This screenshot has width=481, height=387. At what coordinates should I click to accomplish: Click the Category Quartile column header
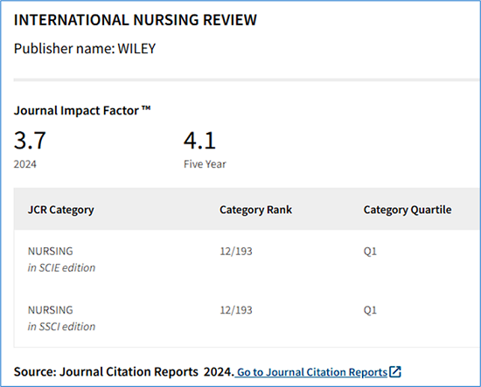click(408, 210)
